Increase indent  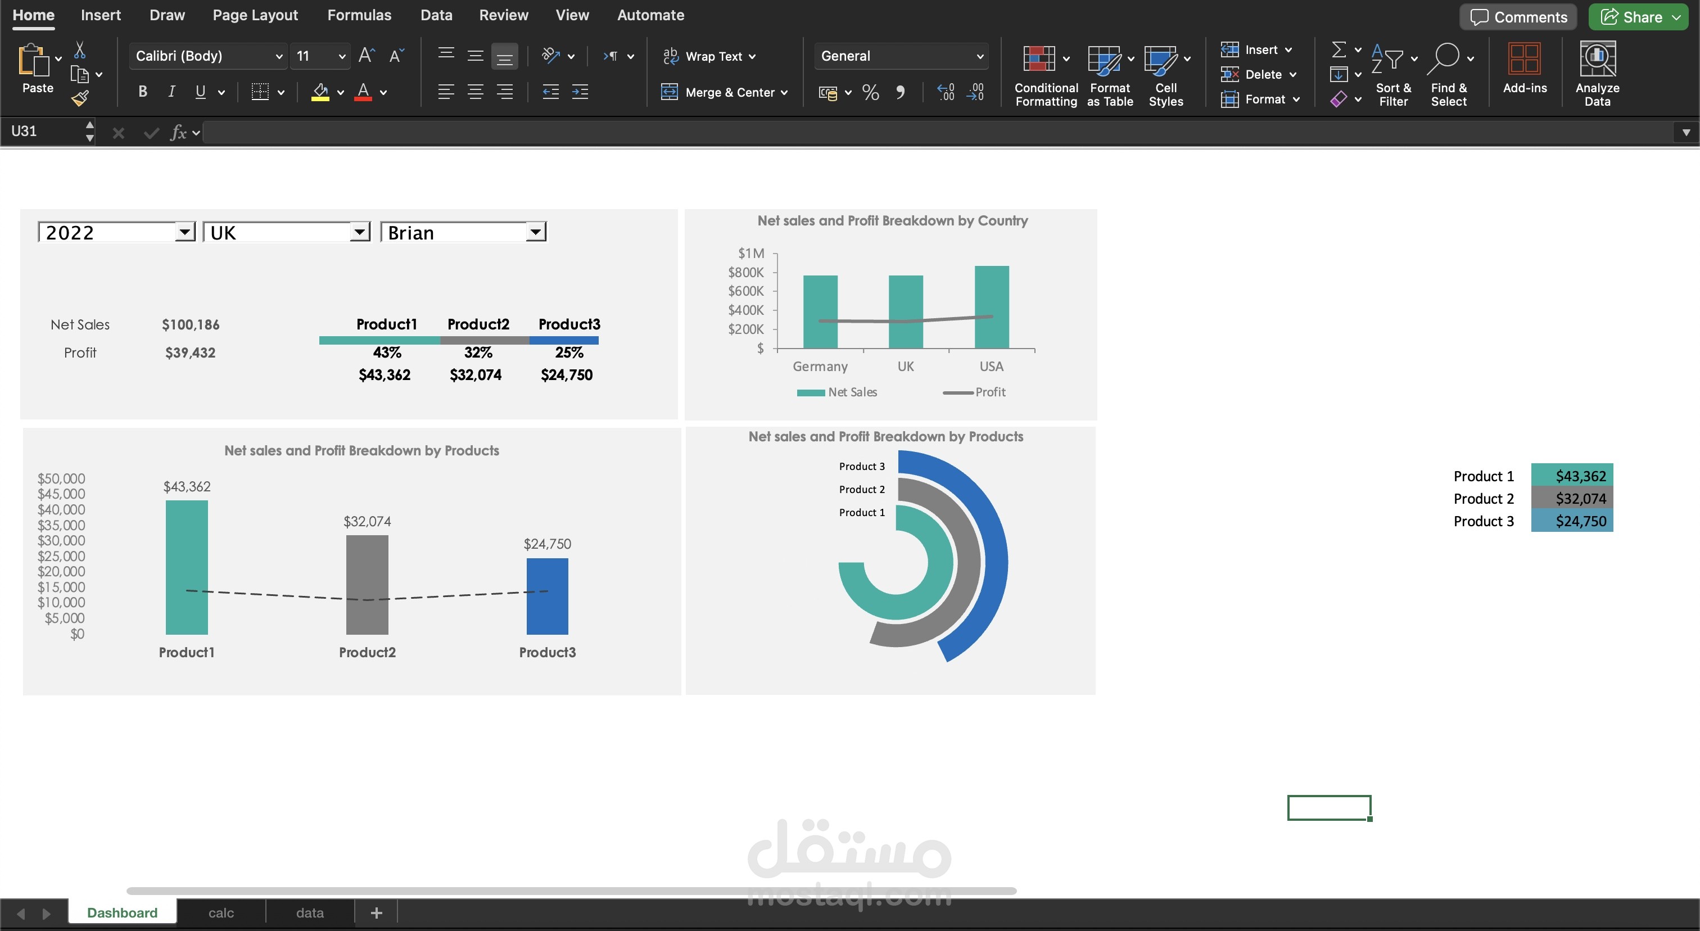click(580, 92)
